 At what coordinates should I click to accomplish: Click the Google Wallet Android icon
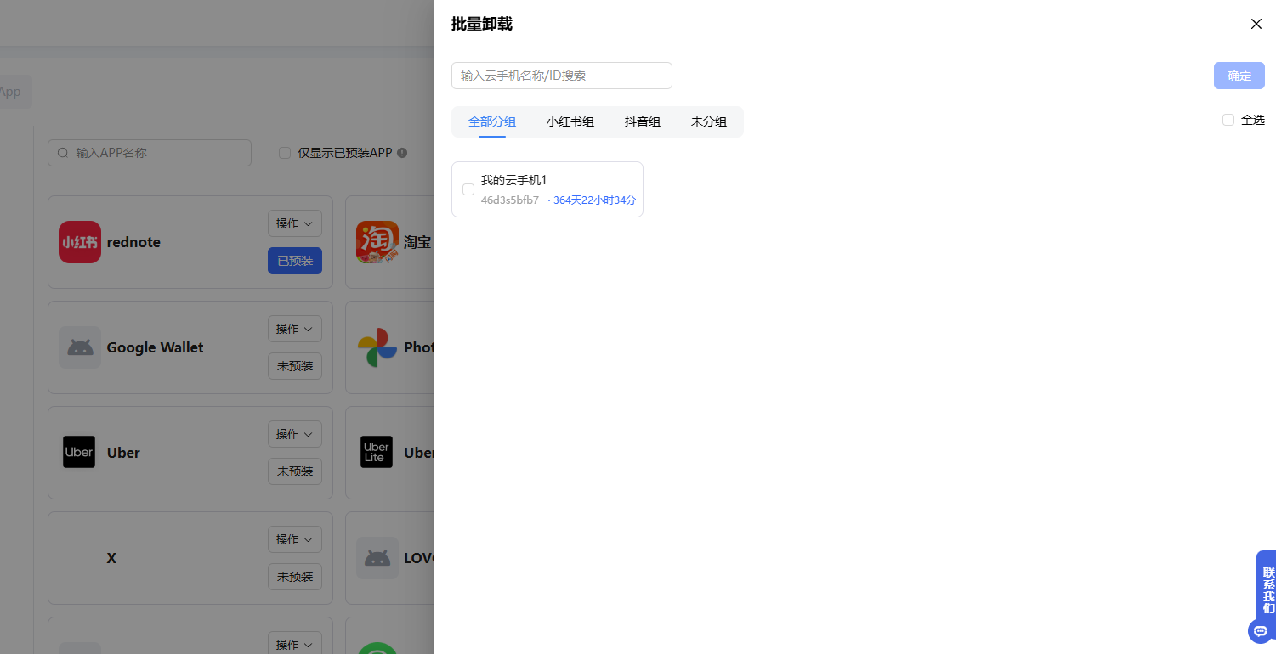pyautogui.click(x=80, y=347)
